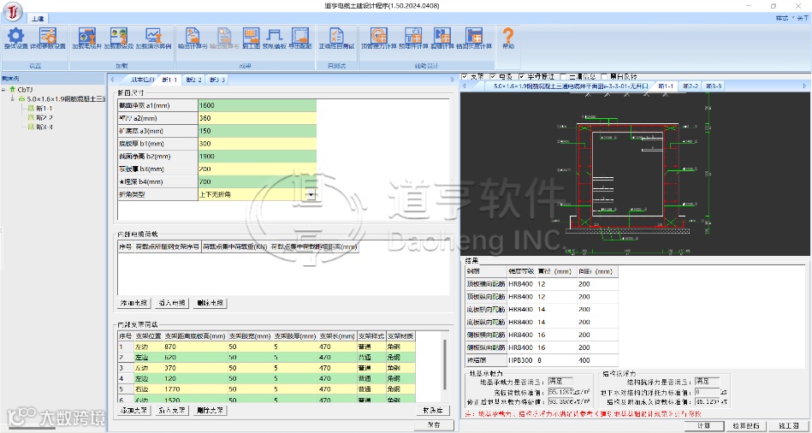Click 加载演示算例 load demo example icon
Screen dimensions: 812x433
153,39
